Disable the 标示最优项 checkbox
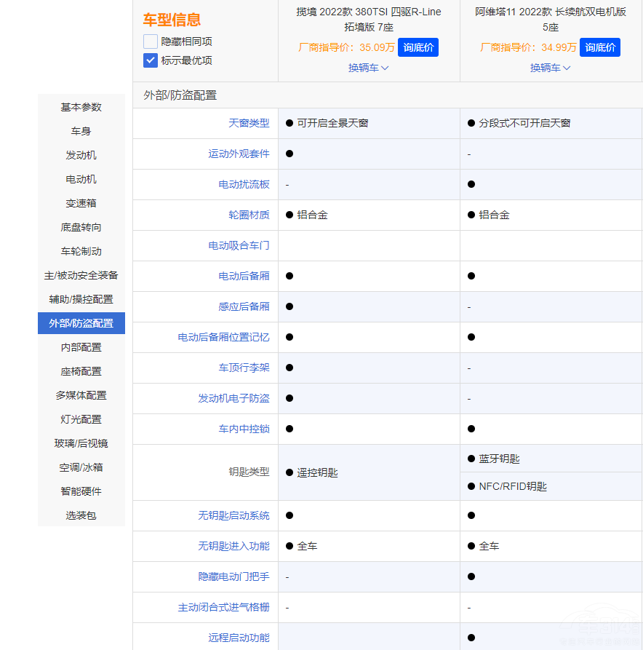Viewport: 643px width, 650px height. pyautogui.click(x=150, y=60)
